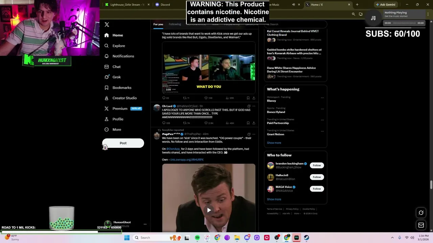The height and width of the screenshot is (243, 433).
Task: Open a new browser tab
Action: coord(357,5)
